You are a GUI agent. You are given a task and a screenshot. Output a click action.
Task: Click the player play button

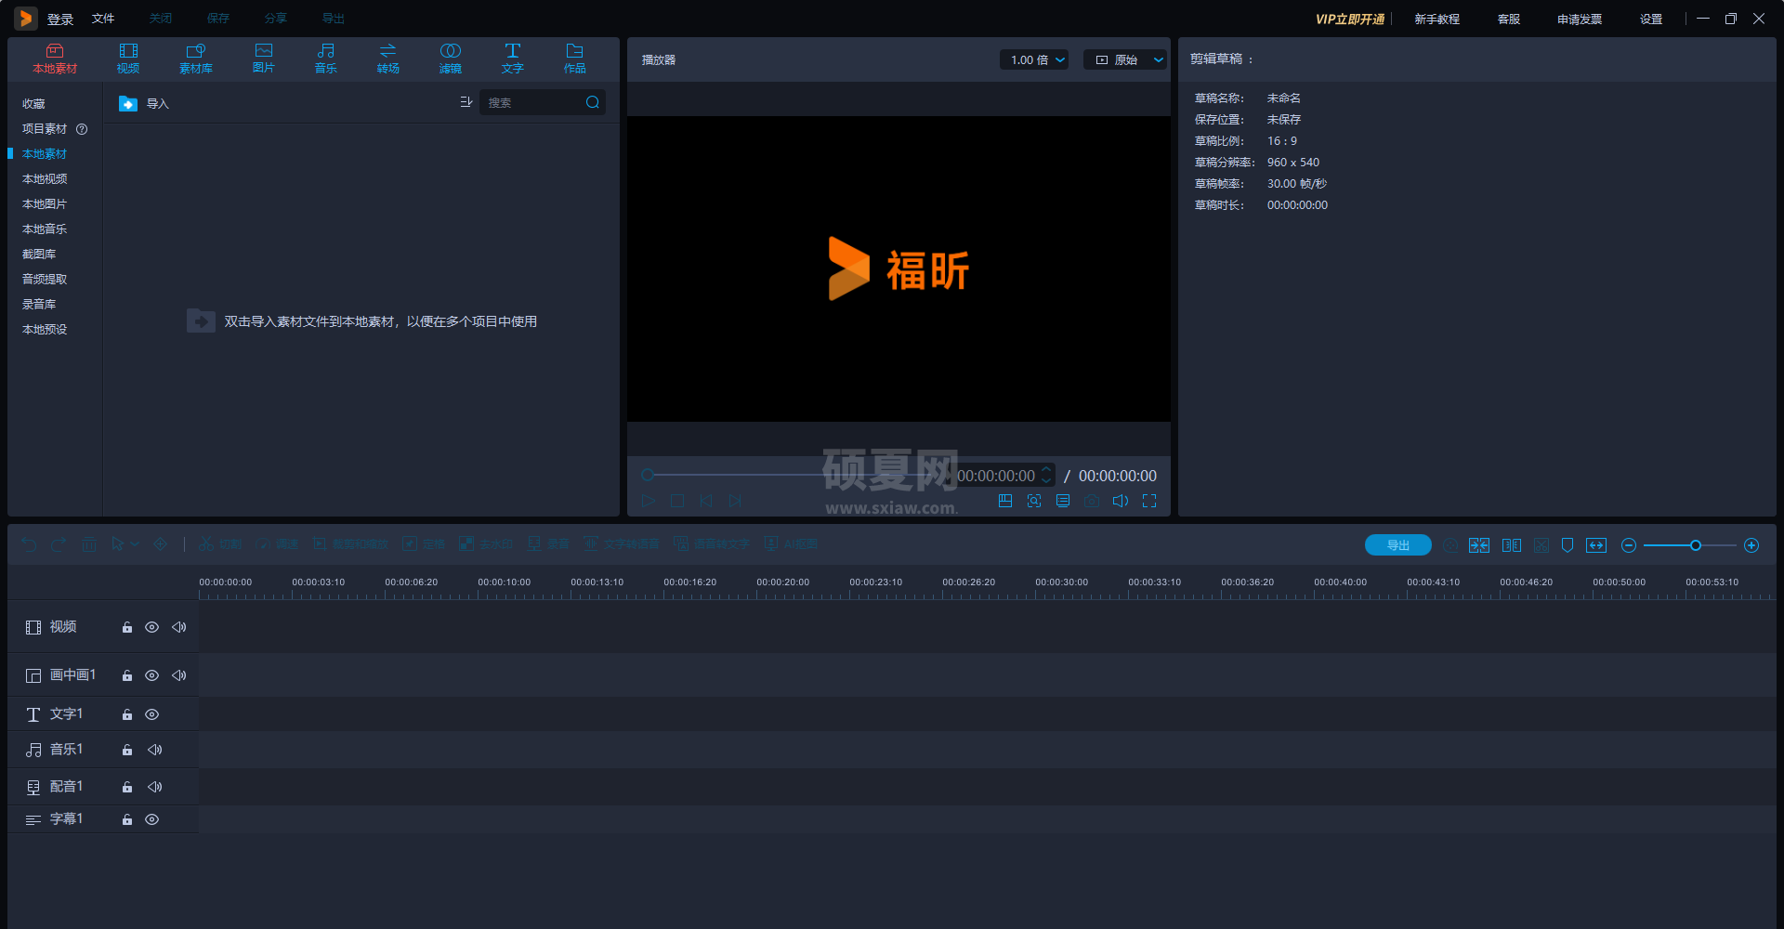(x=649, y=501)
